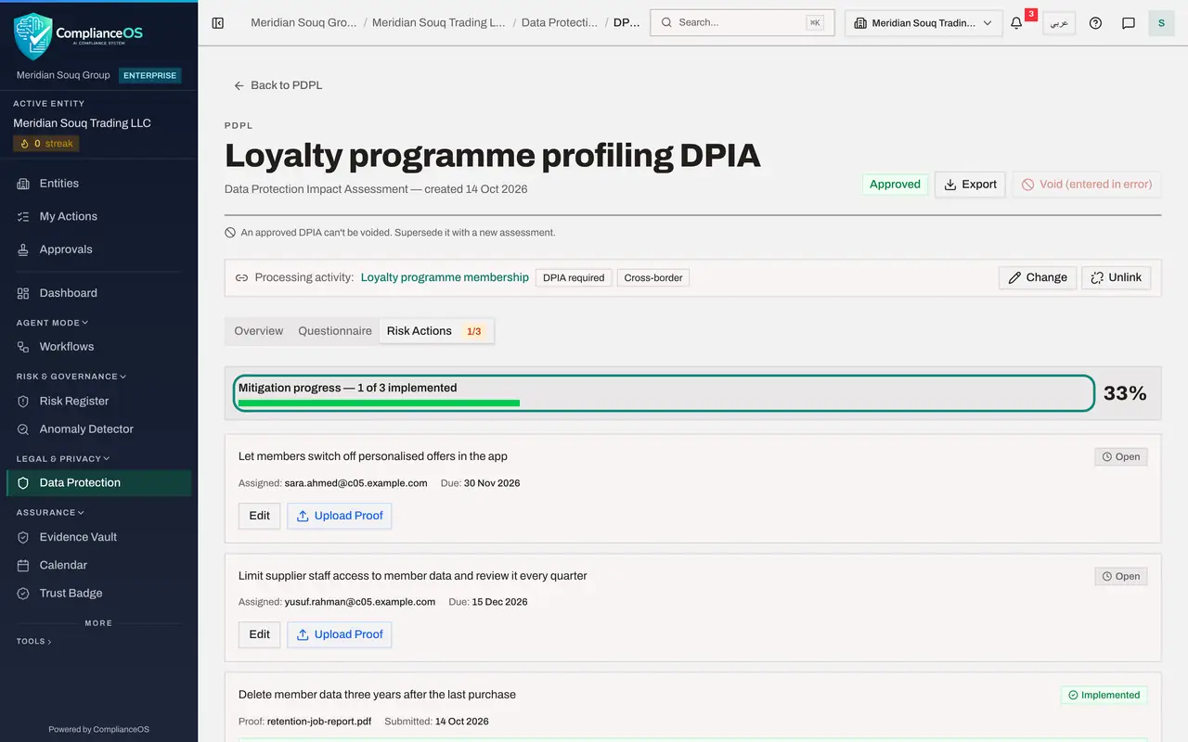Open the chat message icon in the header
Image resolution: width=1188 pixels, height=742 pixels.
[1129, 23]
